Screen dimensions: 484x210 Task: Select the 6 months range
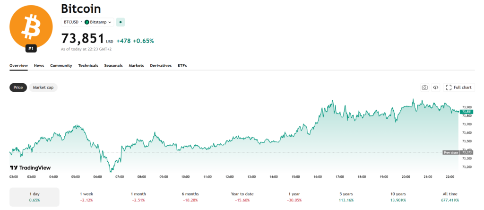point(190,197)
